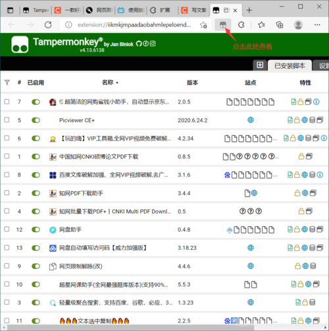Select checkbox for 中国知网CNKI硕博论文PDF下载
The image size is (329, 331).
(x=7, y=156)
